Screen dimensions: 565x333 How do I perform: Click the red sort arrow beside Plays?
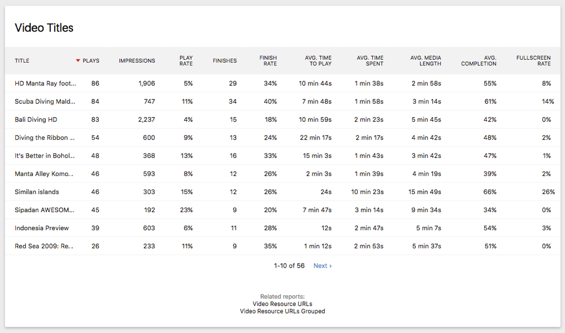pos(78,60)
